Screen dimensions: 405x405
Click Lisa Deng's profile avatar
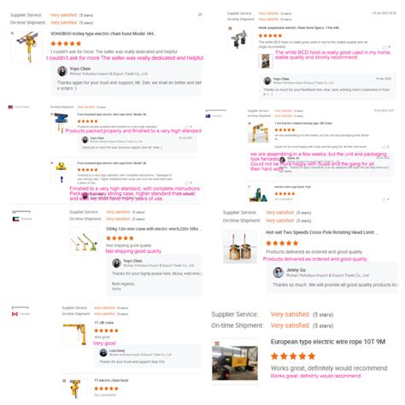103,353
